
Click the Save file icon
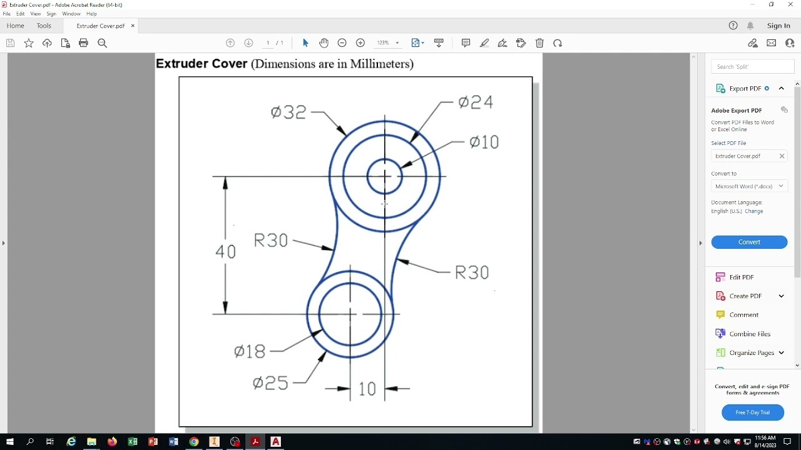(10, 43)
